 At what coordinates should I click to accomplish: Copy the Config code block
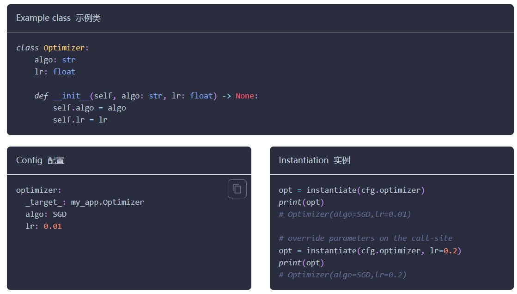click(x=237, y=189)
